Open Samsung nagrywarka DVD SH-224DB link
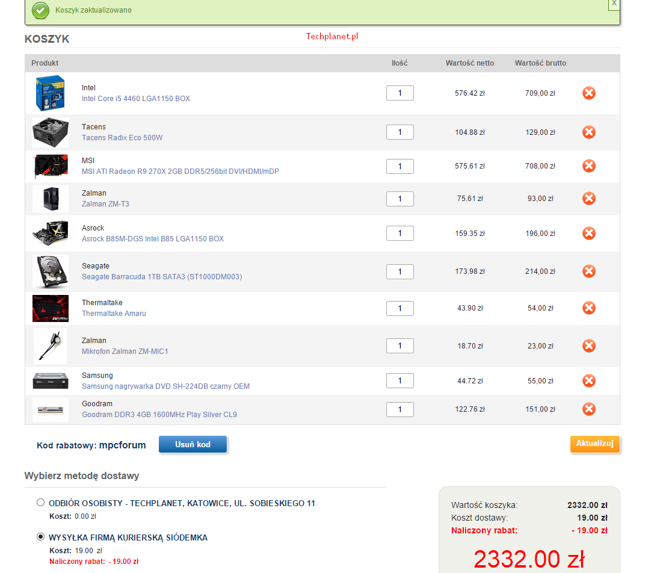This screenshot has height=573, width=657. click(x=165, y=386)
